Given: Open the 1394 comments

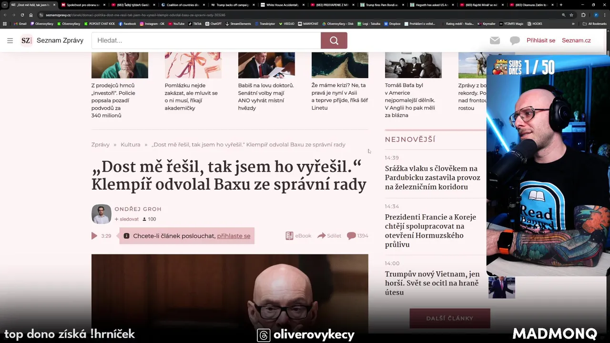Looking at the screenshot, I should 357,236.
